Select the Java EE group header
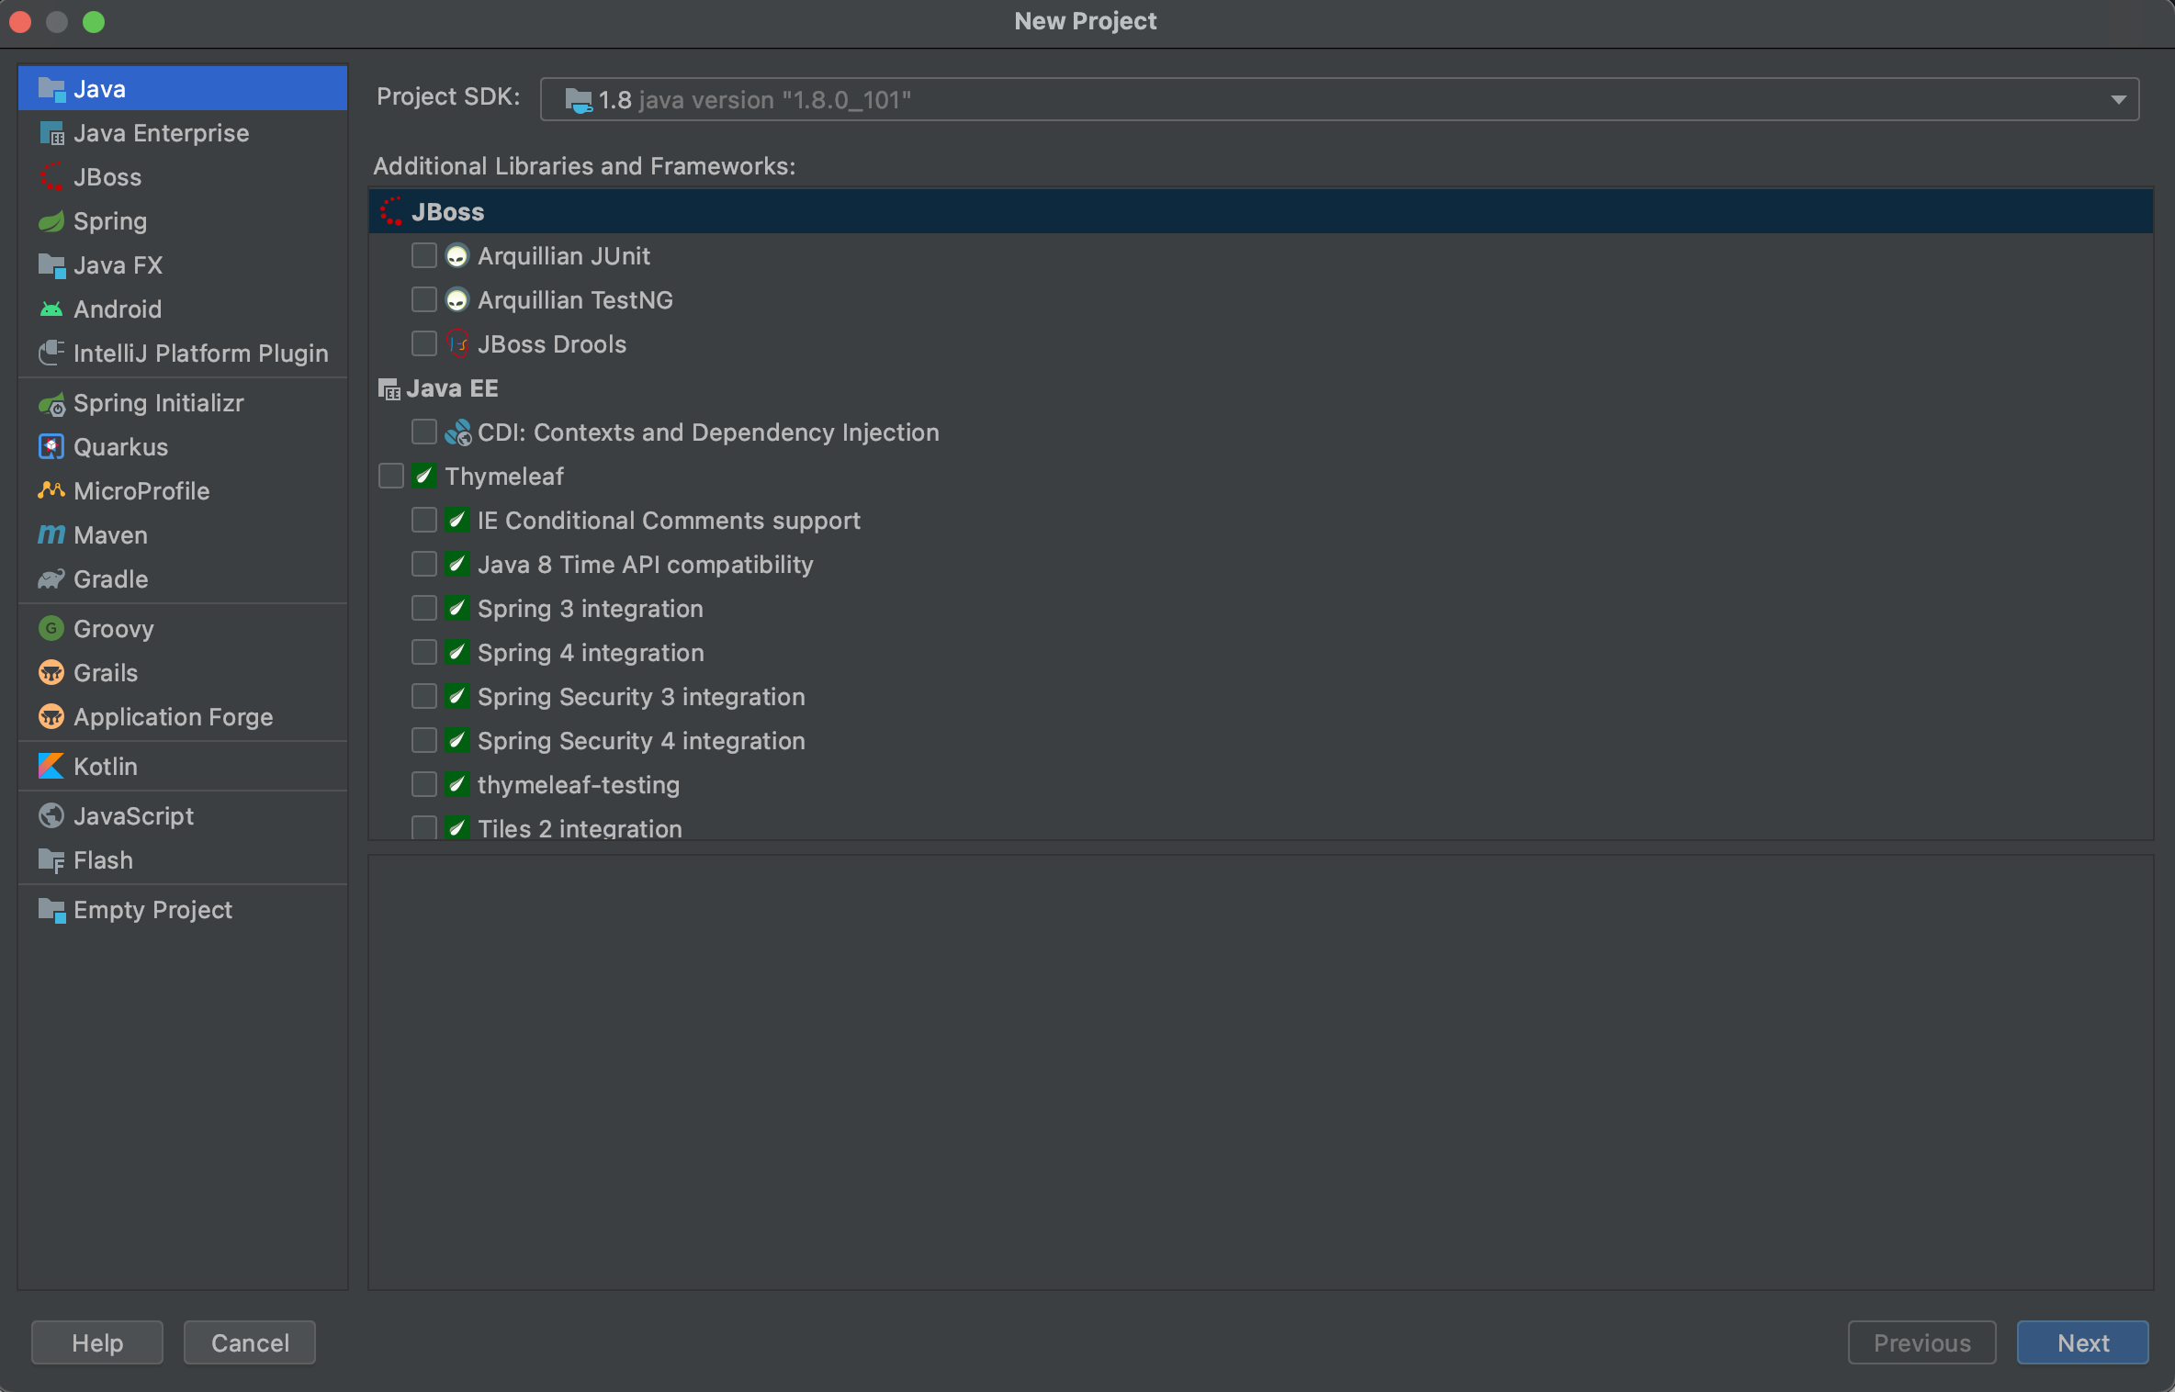This screenshot has height=1392, width=2175. click(x=452, y=388)
